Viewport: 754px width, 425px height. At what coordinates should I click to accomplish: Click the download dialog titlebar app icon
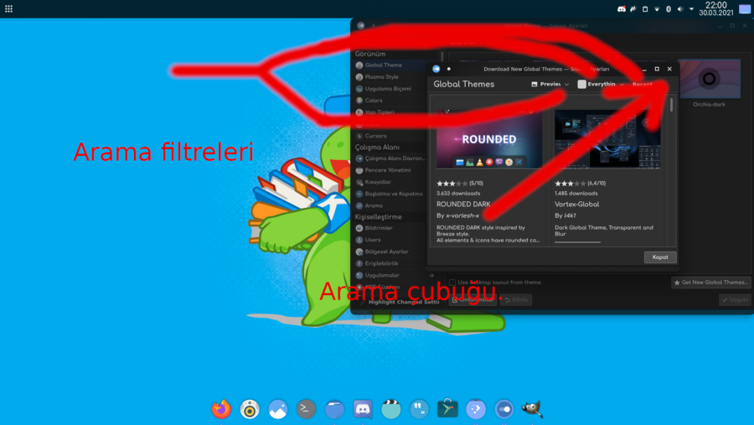(436, 69)
